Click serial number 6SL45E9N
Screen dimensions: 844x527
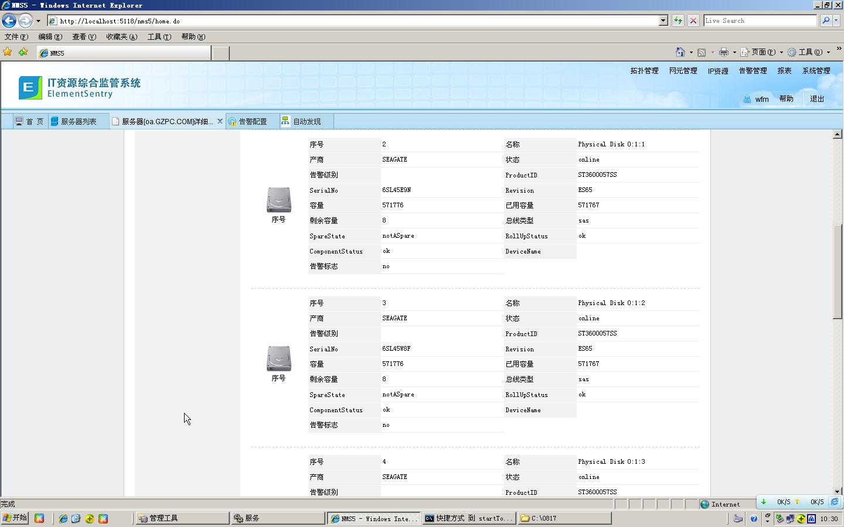(397, 190)
